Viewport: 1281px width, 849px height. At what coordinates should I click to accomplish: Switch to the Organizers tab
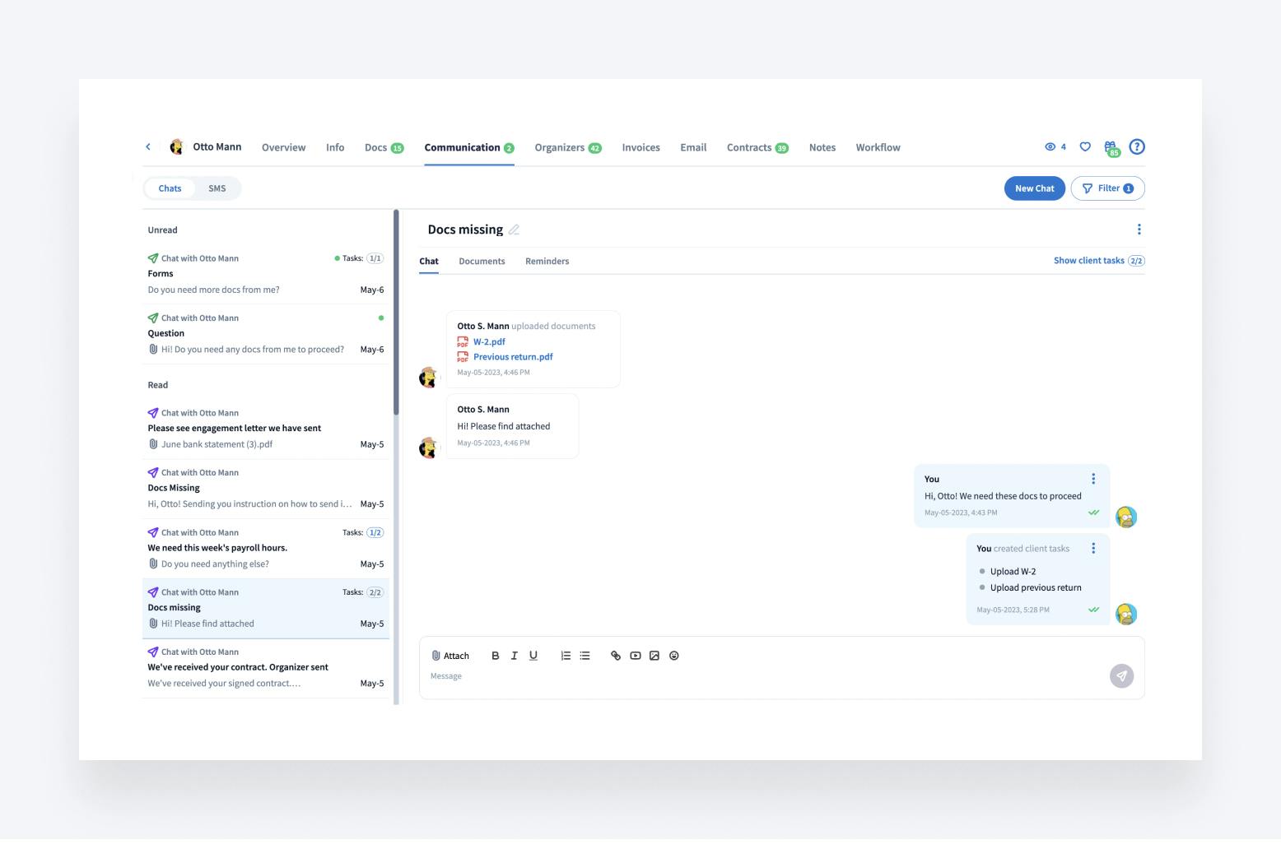point(567,148)
